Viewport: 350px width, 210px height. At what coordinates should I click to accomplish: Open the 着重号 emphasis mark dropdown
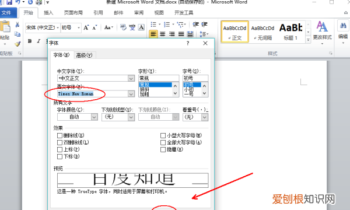click(x=205, y=117)
